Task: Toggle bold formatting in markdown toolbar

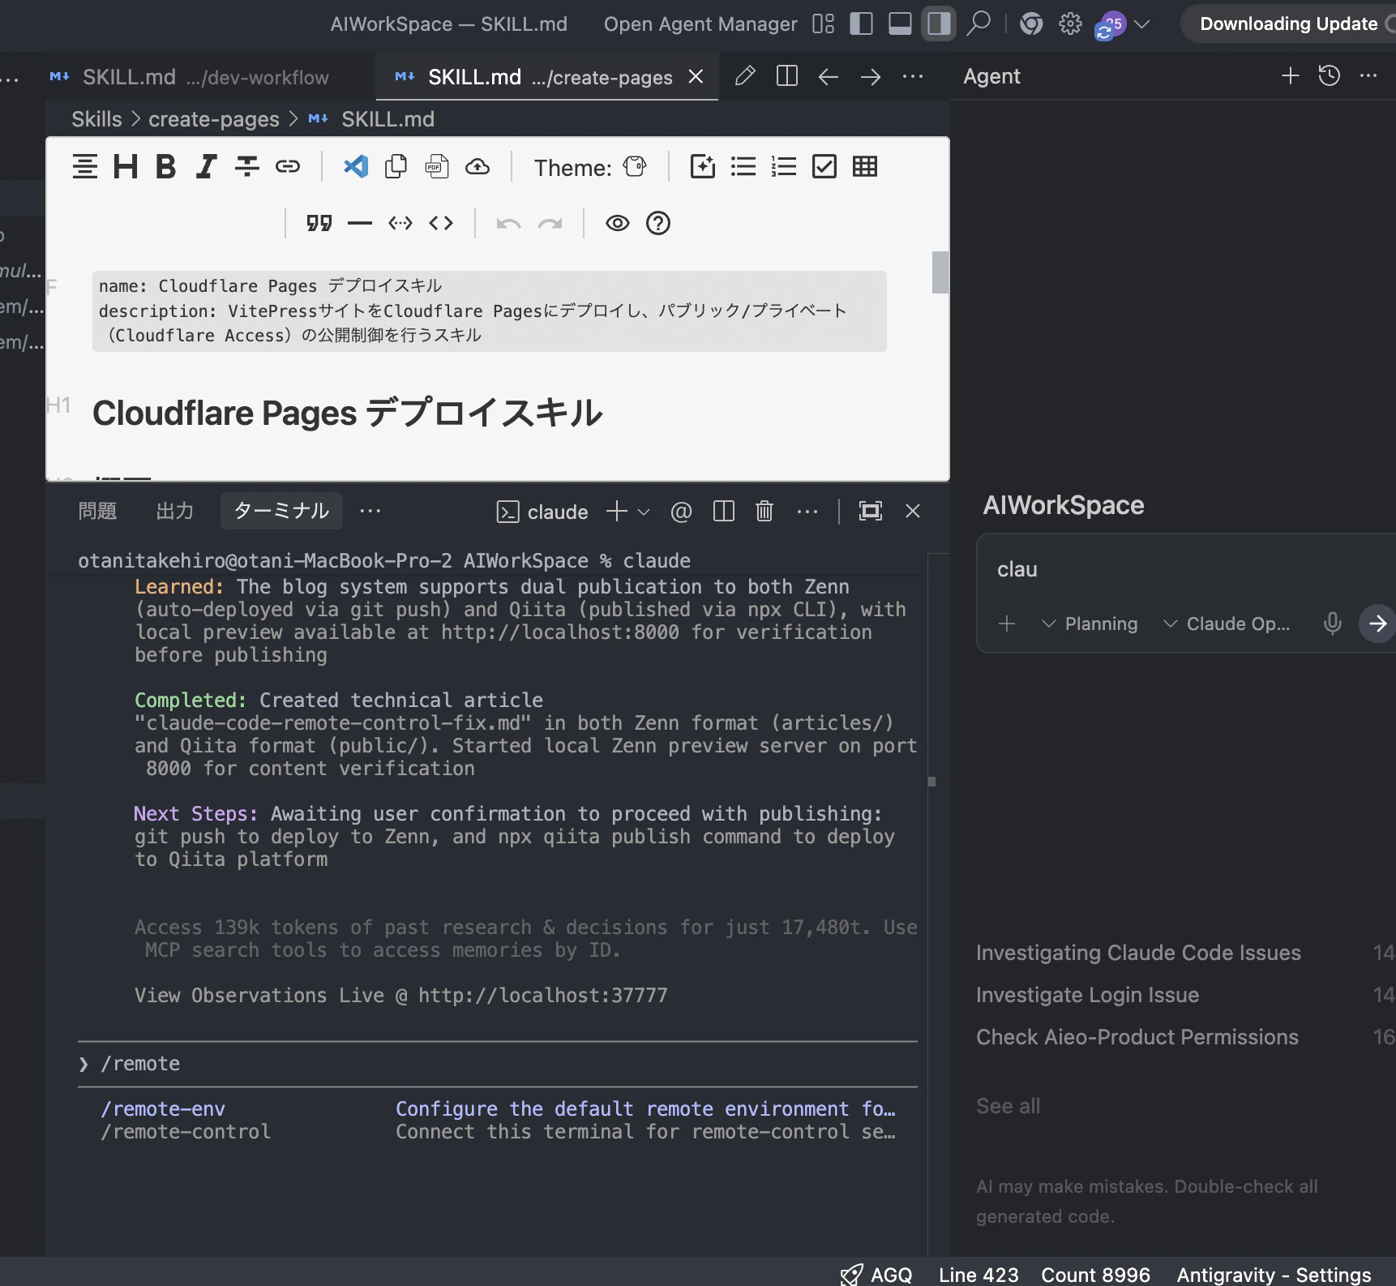Action: click(x=166, y=167)
